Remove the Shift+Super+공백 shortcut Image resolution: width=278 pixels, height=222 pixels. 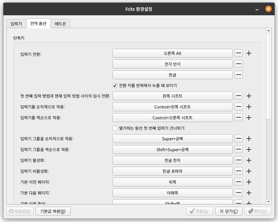(238, 149)
